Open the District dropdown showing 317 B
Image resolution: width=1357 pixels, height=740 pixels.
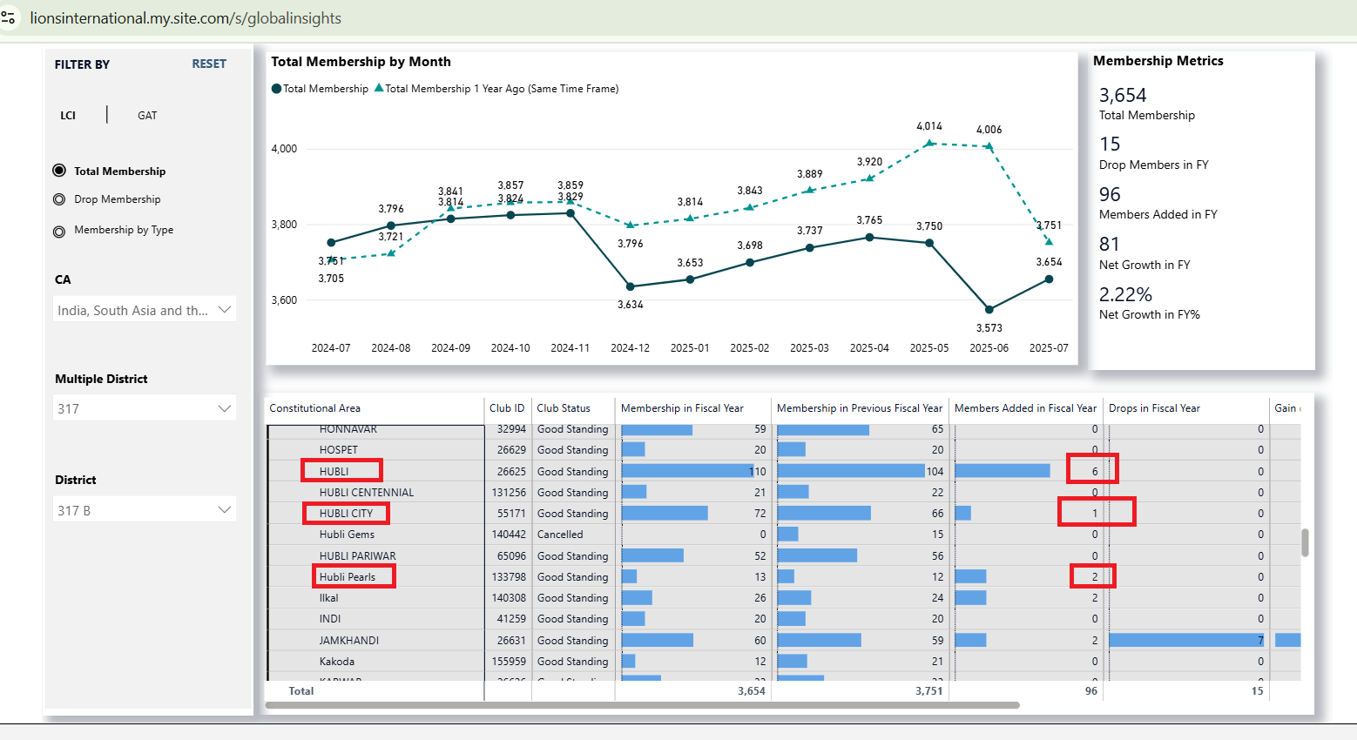click(x=145, y=510)
